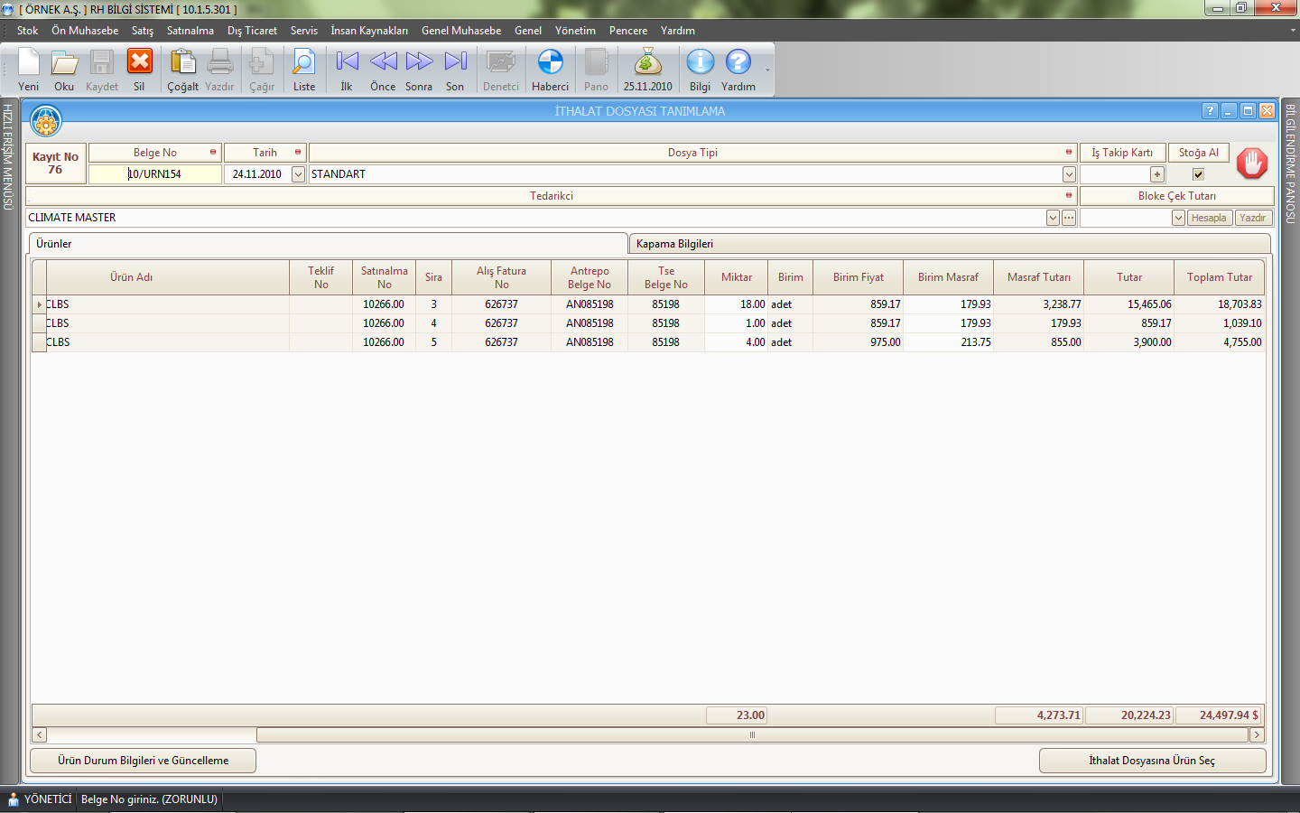Screen dimensions: 1300x813
Task: Open the Liste search icon
Action: pyautogui.click(x=304, y=63)
